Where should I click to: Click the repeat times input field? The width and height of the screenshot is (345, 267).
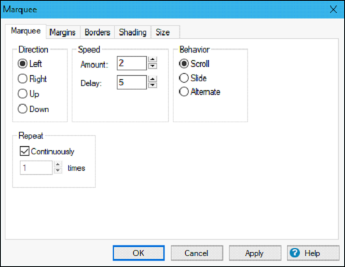36,168
